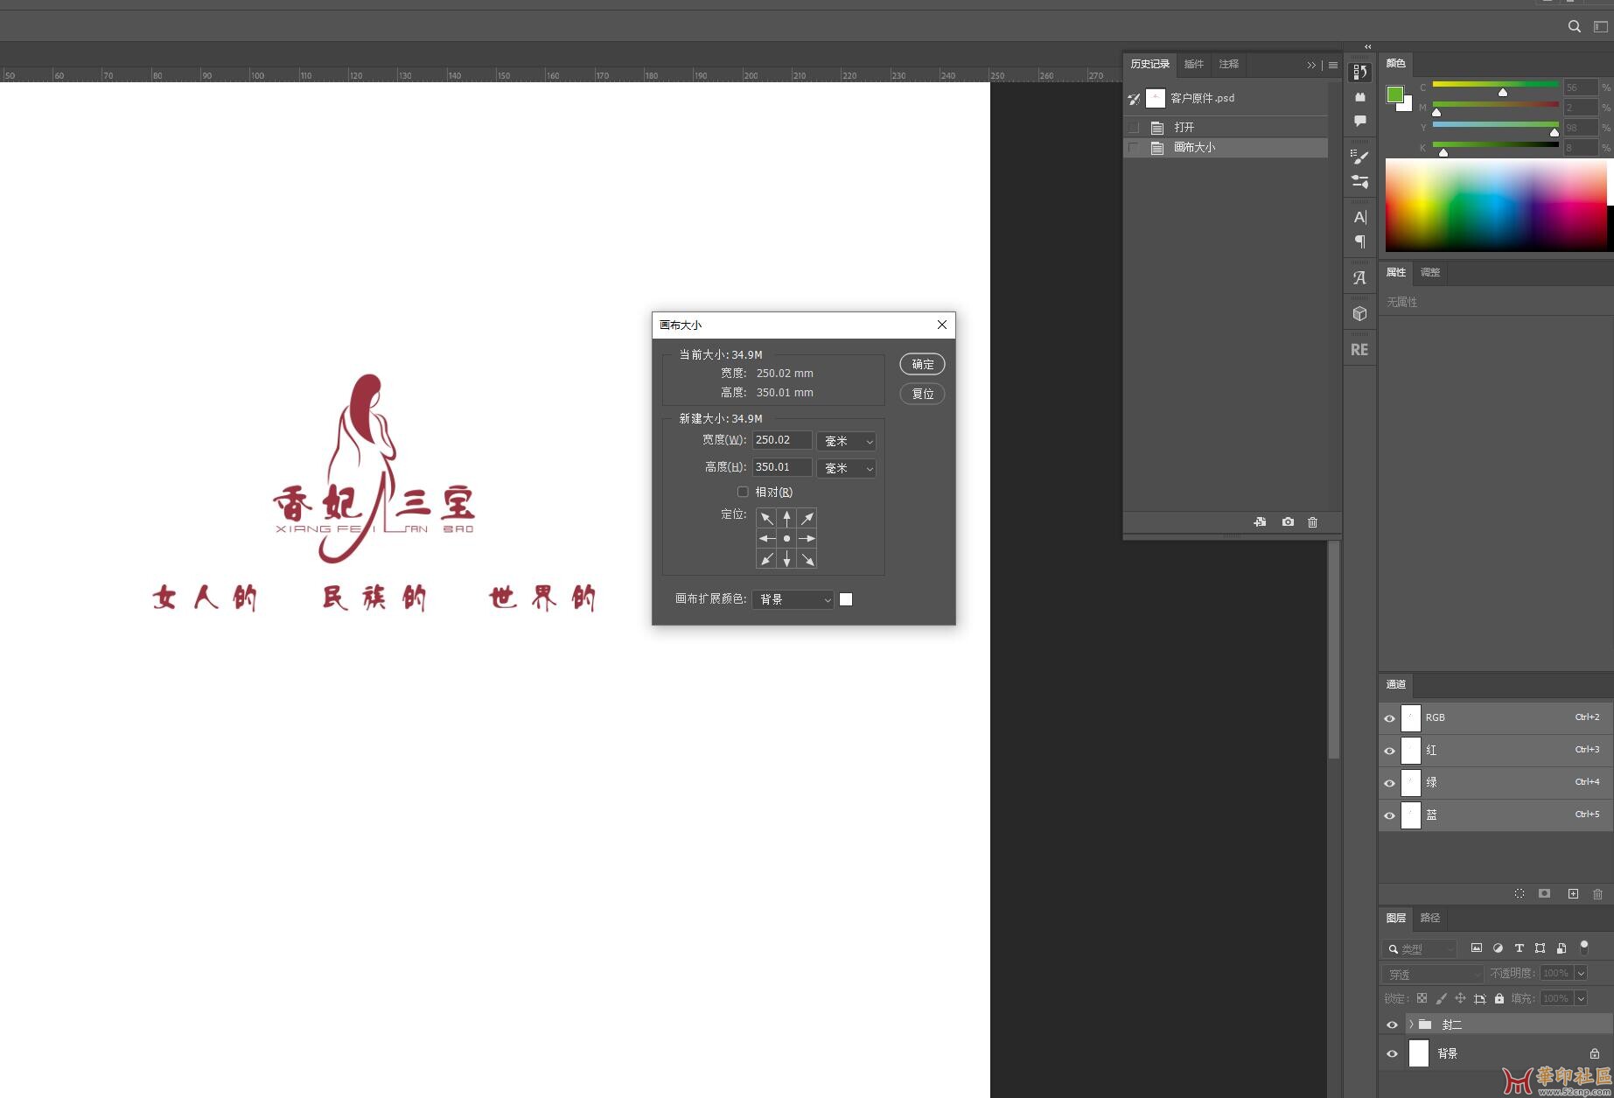Screen dimensions: 1614x1098
Task: Lock image pixels brush icon
Action: coord(1441,998)
